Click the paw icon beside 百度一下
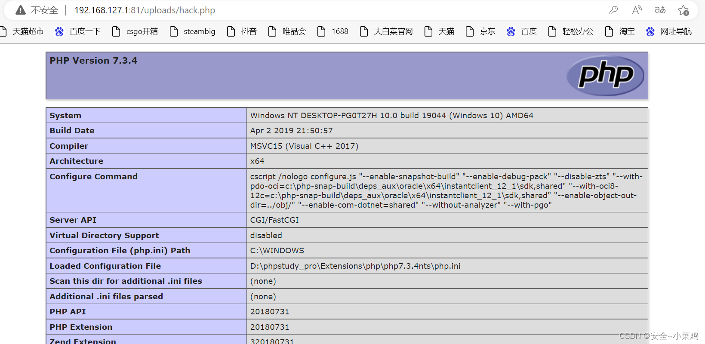The width and height of the screenshot is (705, 344). [x=59, y=31]
